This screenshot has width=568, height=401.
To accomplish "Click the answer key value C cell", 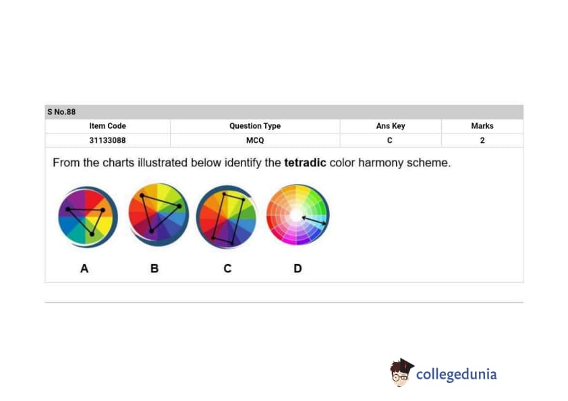I will click(391, 140).
